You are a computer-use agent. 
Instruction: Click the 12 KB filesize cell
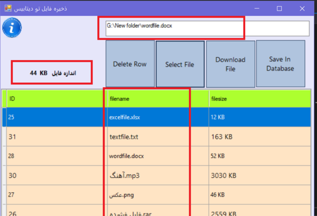click(260, 117)
